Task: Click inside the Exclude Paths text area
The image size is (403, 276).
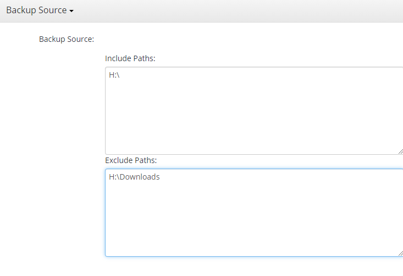Action: 254,213
